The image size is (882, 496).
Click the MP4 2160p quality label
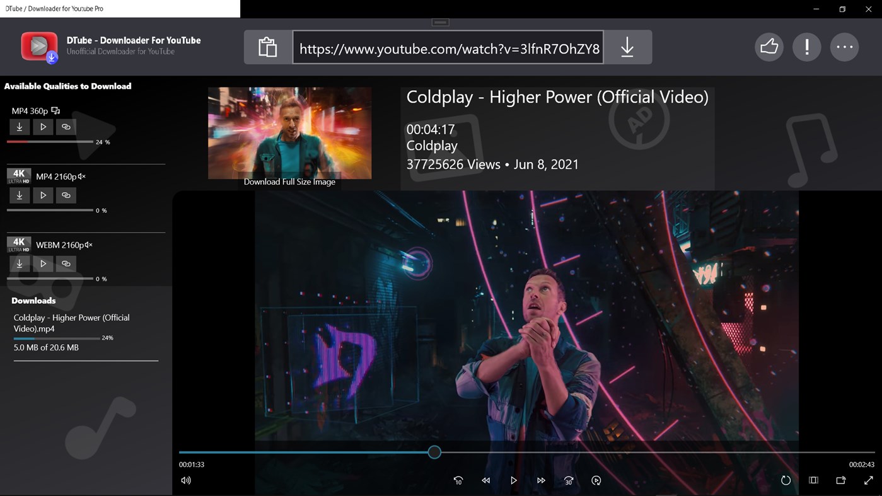click(56, 176)
